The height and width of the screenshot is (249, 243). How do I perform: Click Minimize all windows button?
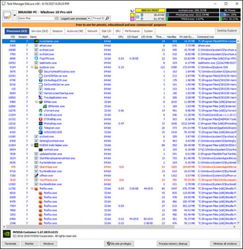coord(225,244)
